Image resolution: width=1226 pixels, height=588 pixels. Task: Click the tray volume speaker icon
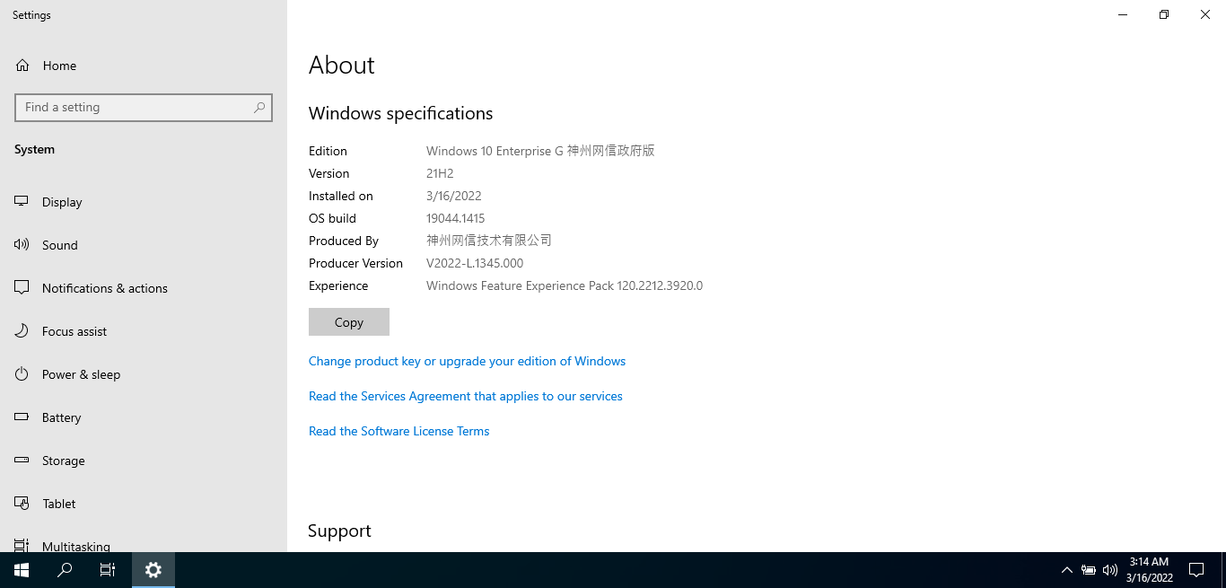1110,570
